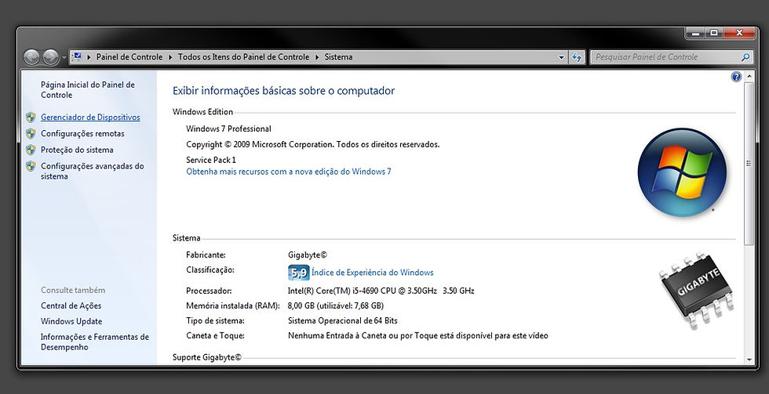
Task: Click Nenhuma Entrada à Caneta text
Action: (x=417, y=336)
